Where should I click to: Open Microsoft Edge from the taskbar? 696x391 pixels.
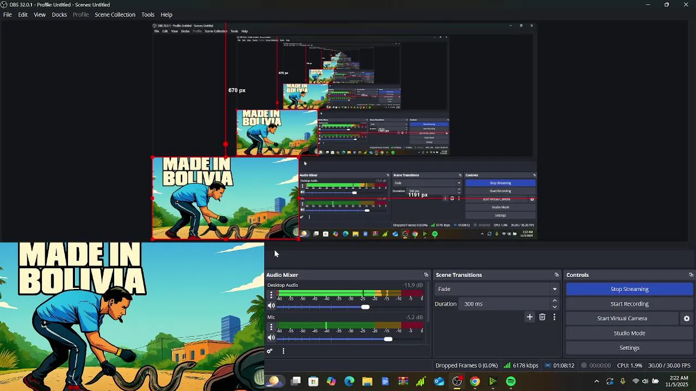349,381
